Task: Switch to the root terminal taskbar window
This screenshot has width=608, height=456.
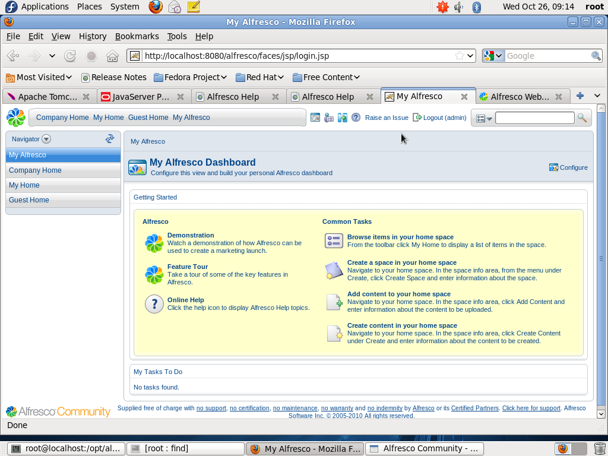Action: coord(66,449)
